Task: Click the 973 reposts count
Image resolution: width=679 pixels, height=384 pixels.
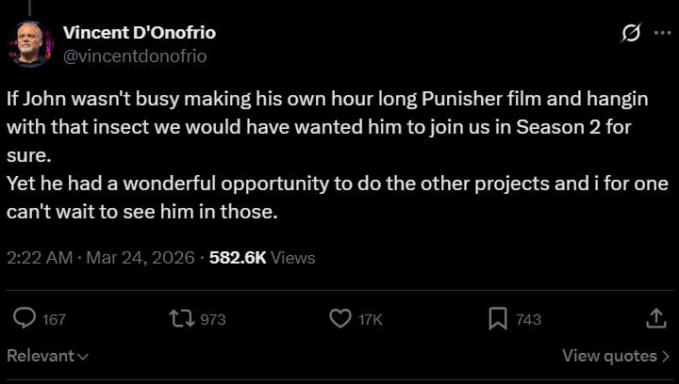Action: 213,320
